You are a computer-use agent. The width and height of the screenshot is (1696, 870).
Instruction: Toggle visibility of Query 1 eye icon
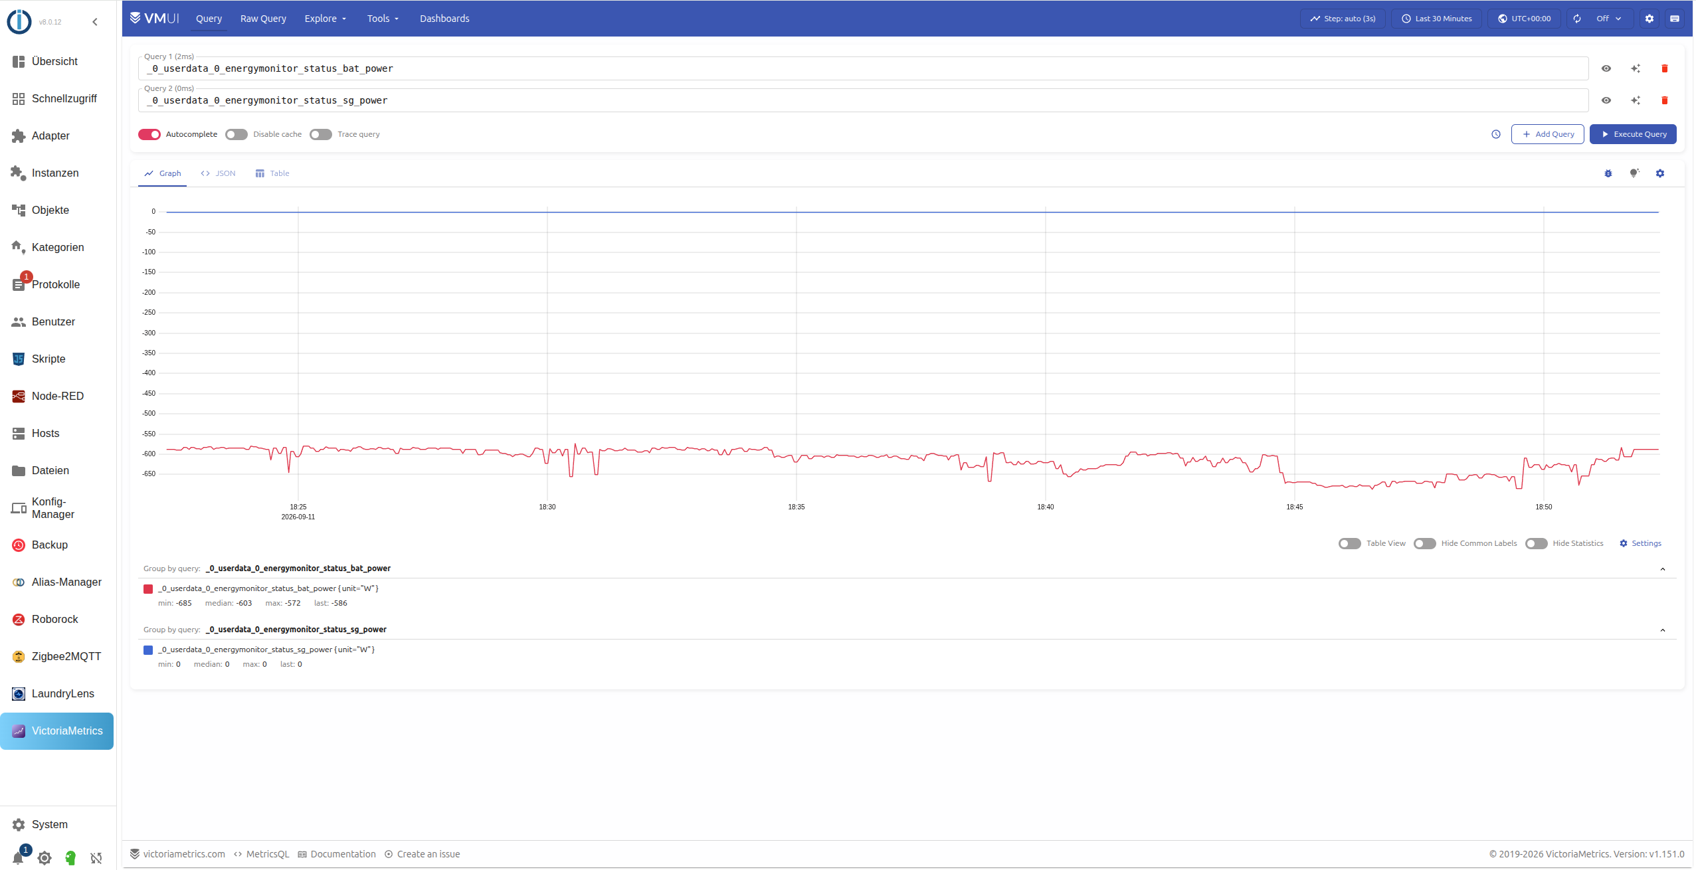click(x=1606, y=68)
